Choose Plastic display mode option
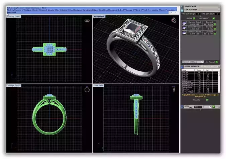Image resolution: width=226 pixels, height=159 pixels. point(162,10)
